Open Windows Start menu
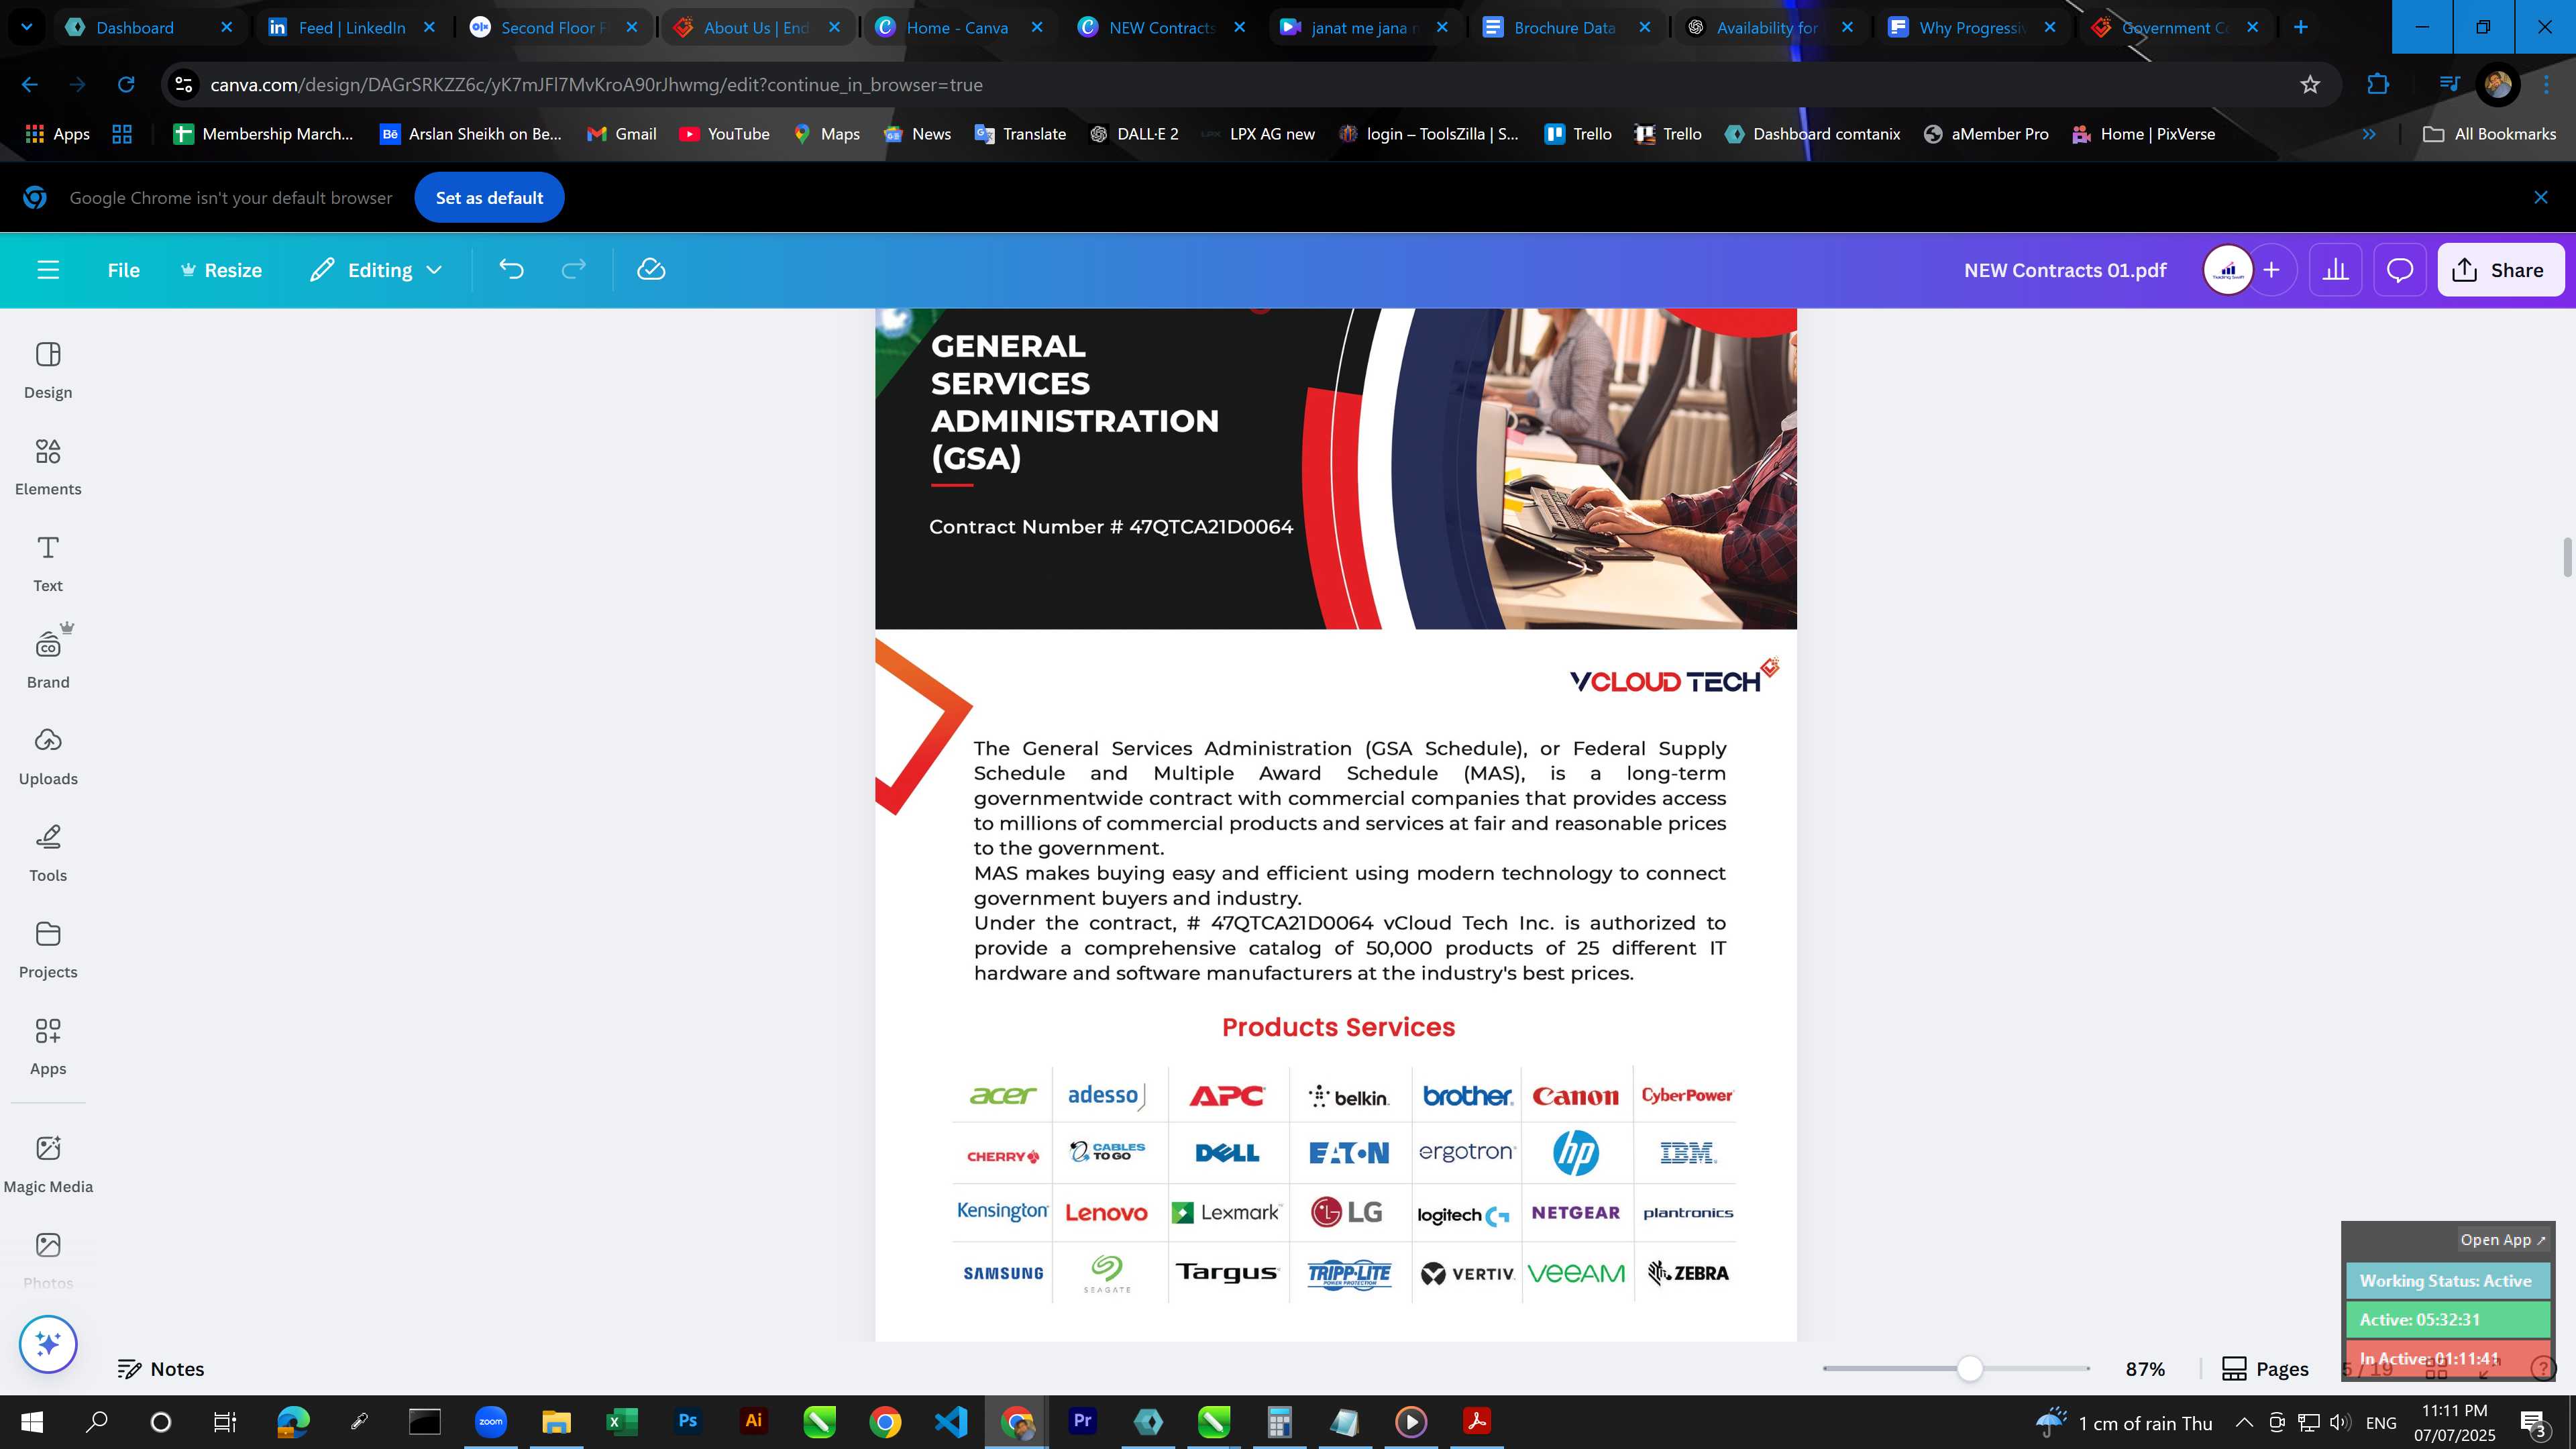 tap(31, 1421)
